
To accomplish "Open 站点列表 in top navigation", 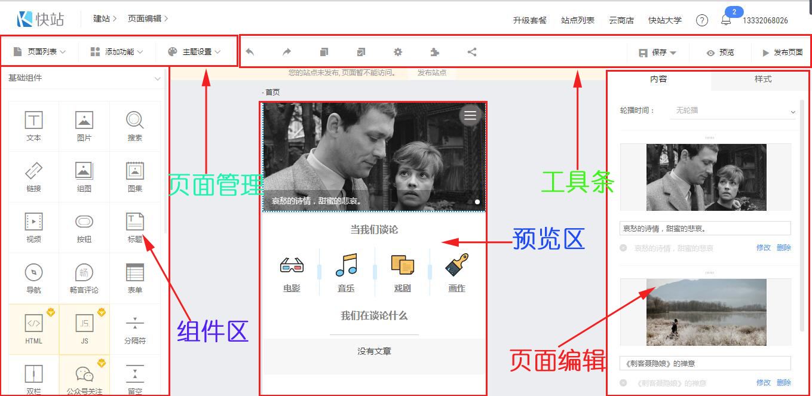I will [x=578, y=20].
